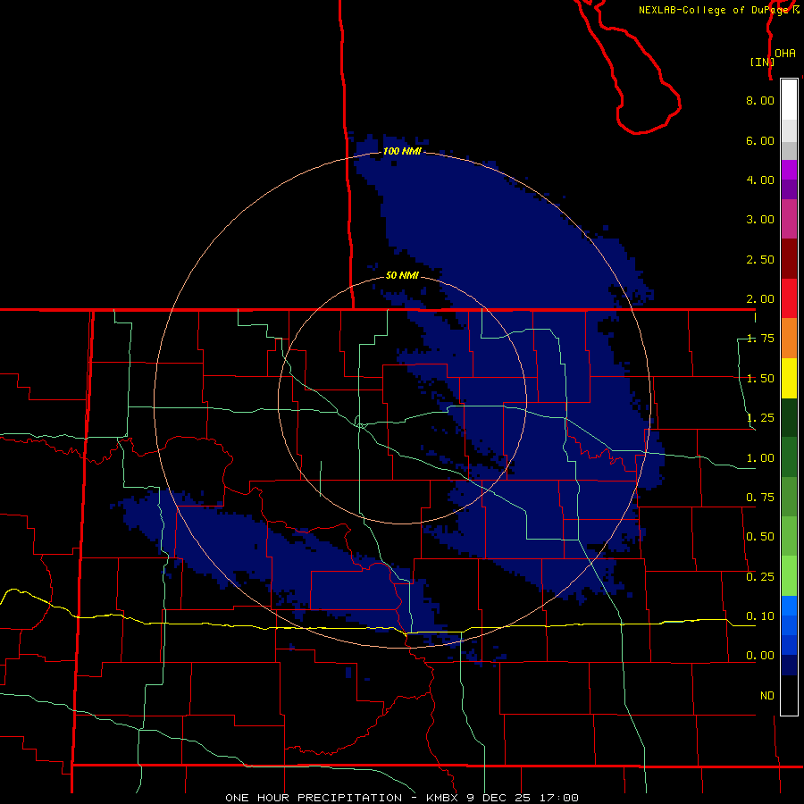This screenshot has width=804, height=804.
Task: Pick the black ND swatch at scale bottom
Action: pyautogui.click(x=789, y=695)
